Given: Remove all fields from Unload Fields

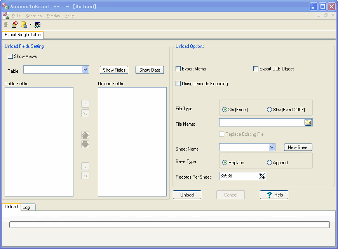Looking at the screenshot, I should pyautogui.click(x=85, y=176).
